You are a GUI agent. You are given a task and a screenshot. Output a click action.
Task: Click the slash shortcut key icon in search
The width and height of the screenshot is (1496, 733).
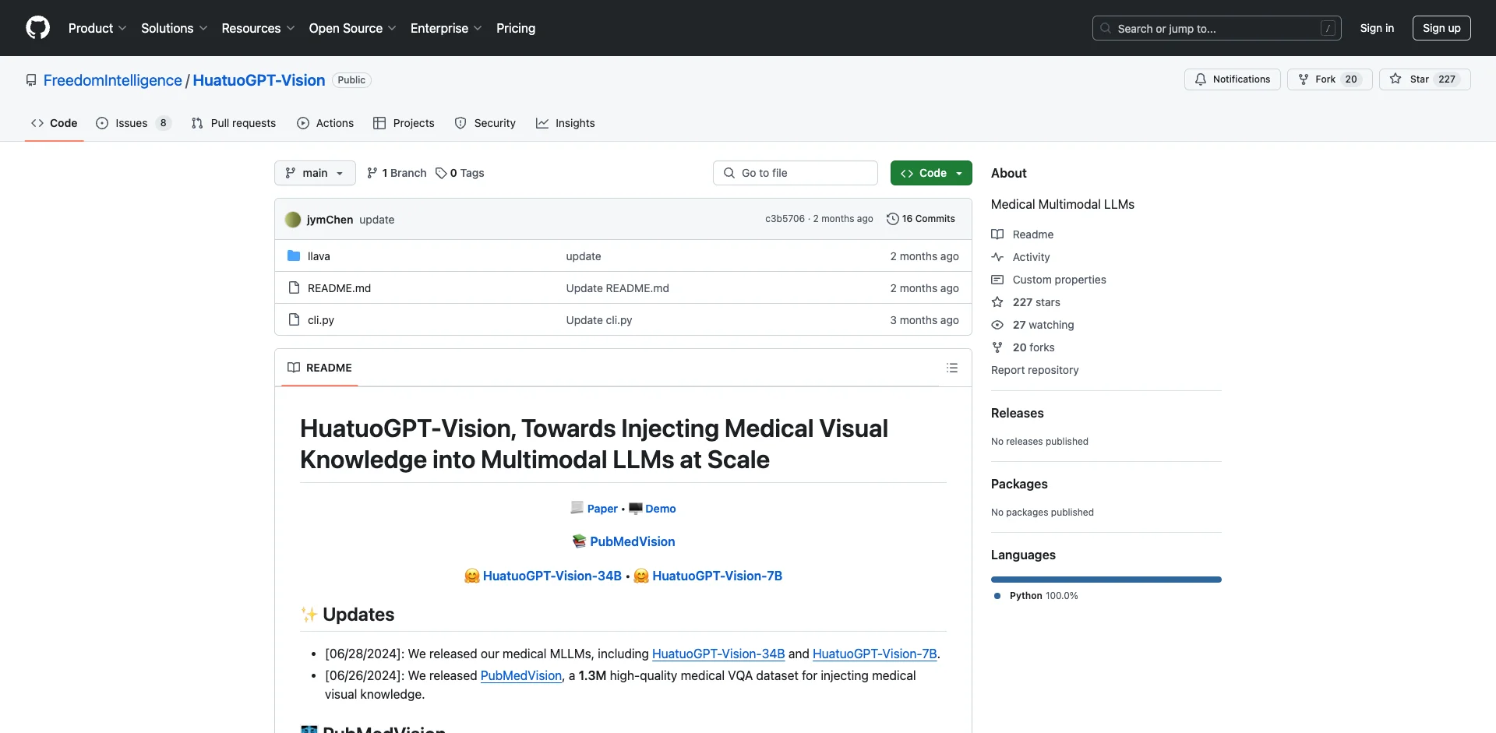coord(1328,29)
